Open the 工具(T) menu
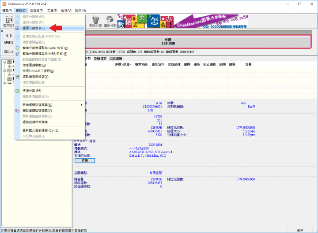This screenshot has height=233, width=318. click(52, 11)
